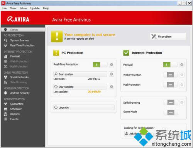The height and width of the screenshot is (148, 193).
Task: Select Social Networks in the sidebar
Action: point(19,77)
